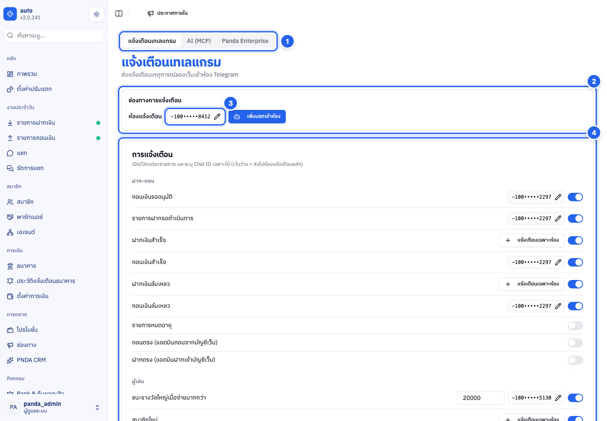Edit the ห้องแจ้งเตือน chat ID pencil

coord(217,117)
